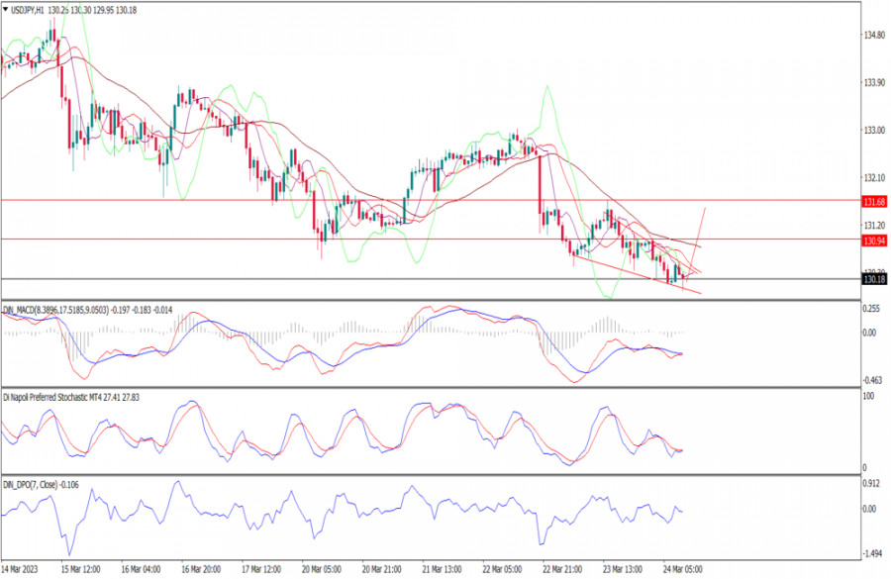Click the 23 Mar 13:00 time label
This screenshot has width=891, height=579.
(x=623, y=569)
